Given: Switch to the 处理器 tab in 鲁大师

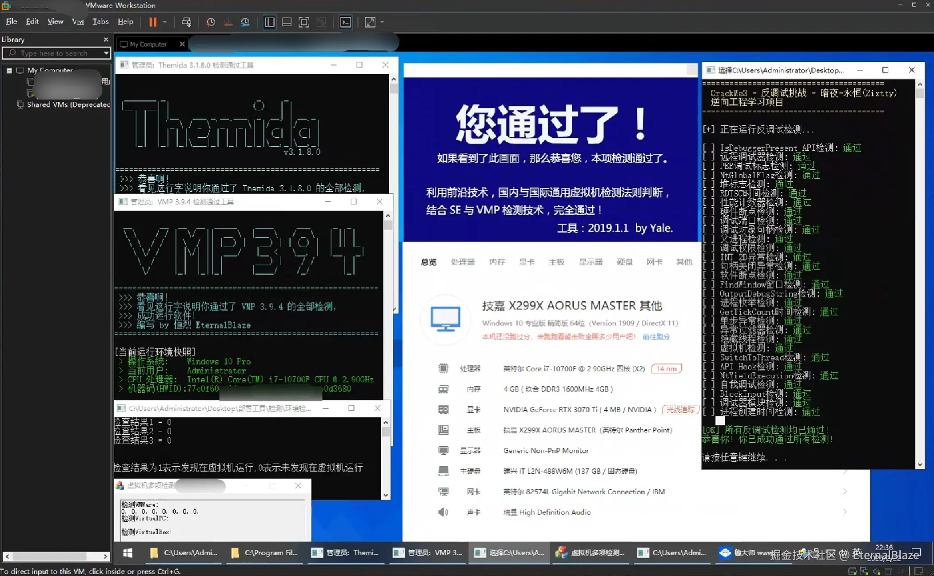Looking at the screenshot, I should (462, 262).
